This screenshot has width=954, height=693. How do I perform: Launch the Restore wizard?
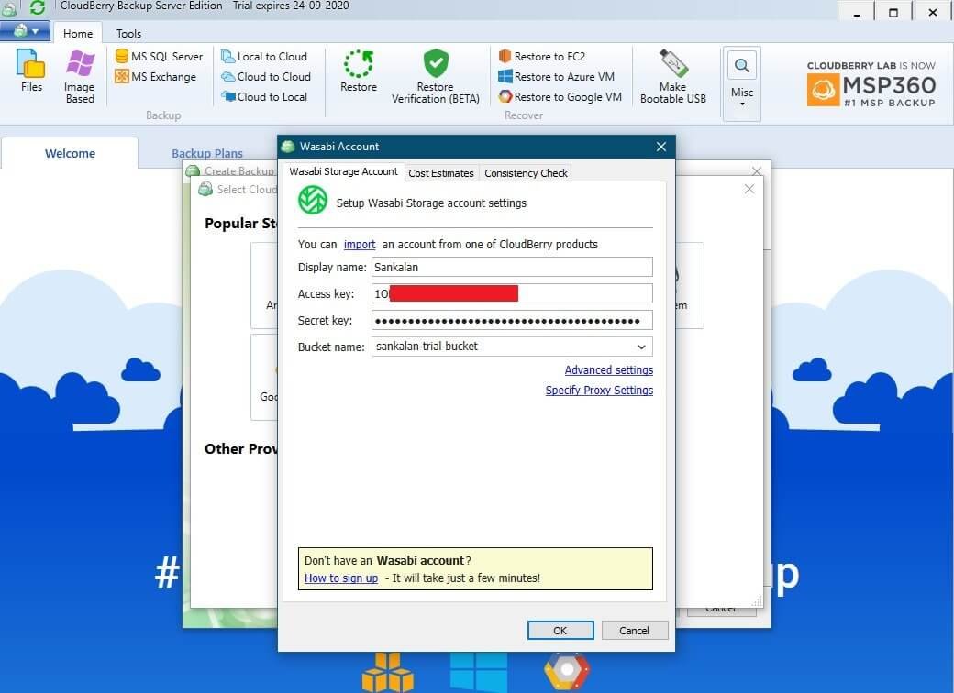359,71
